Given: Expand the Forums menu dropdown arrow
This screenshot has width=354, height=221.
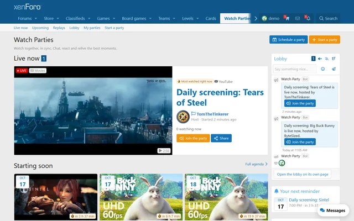Looking at the screenshot, I should click(x=35, y=18).
